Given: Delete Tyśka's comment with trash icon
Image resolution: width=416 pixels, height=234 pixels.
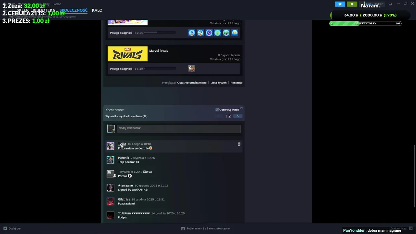Looking at the screenshot, I should (239, 144).
